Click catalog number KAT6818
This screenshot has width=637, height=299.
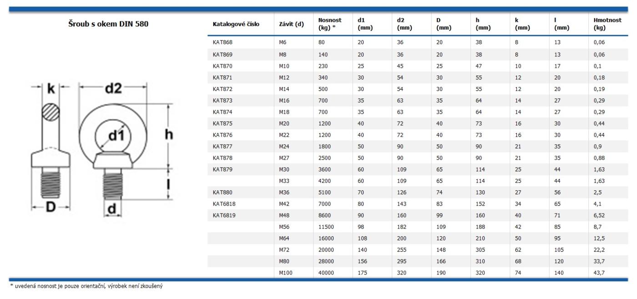222,204
